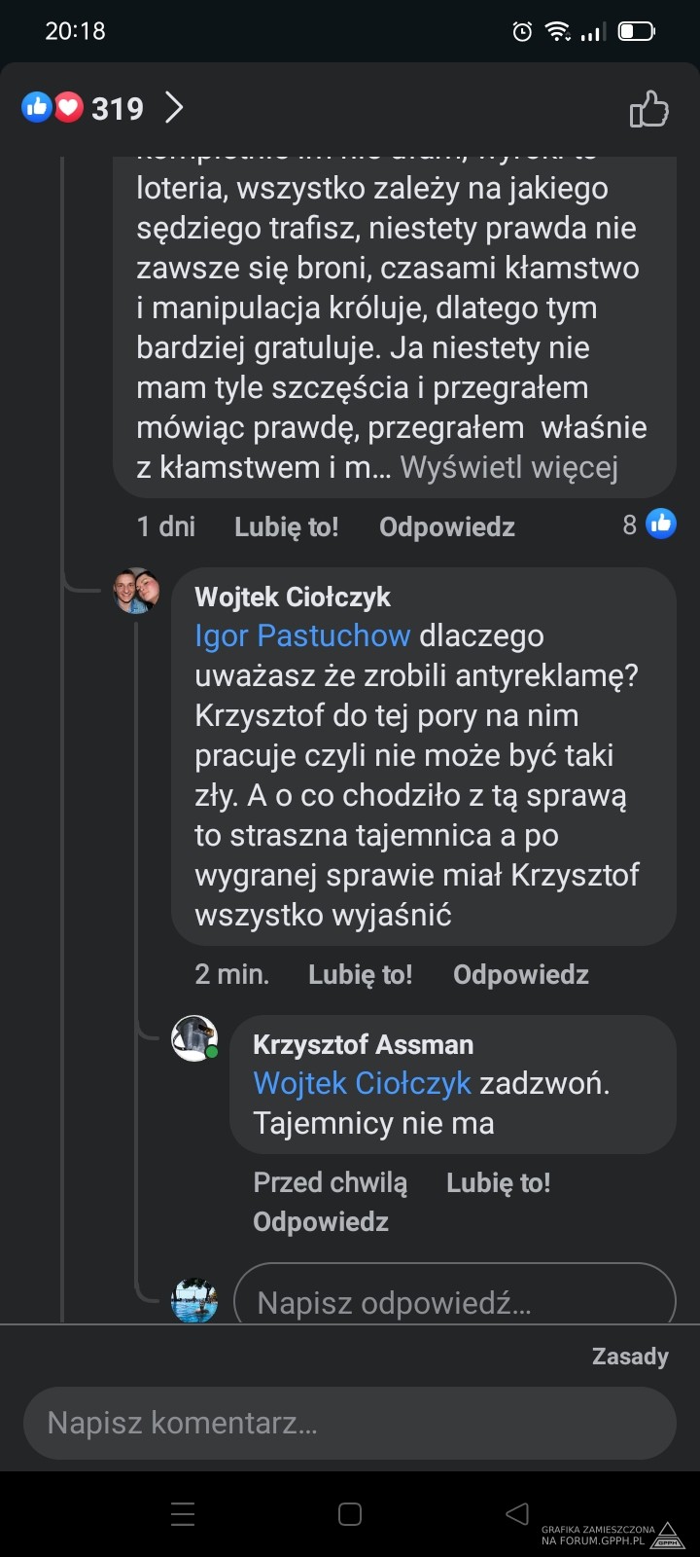700x1557 pixels.
Task: Open Krzysztof Assman's avatar
Action: click(x=194, y=1038)
